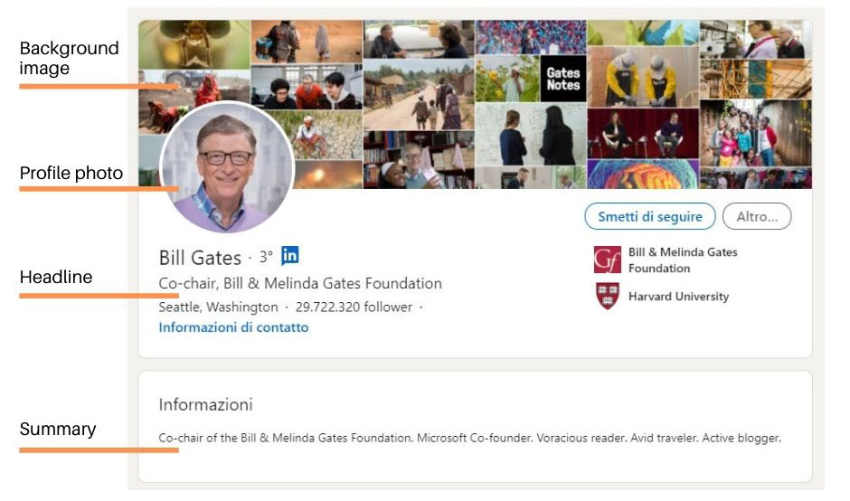Expand the Altro... options menu
Screen dimensions: 850x501
point(756,217)
